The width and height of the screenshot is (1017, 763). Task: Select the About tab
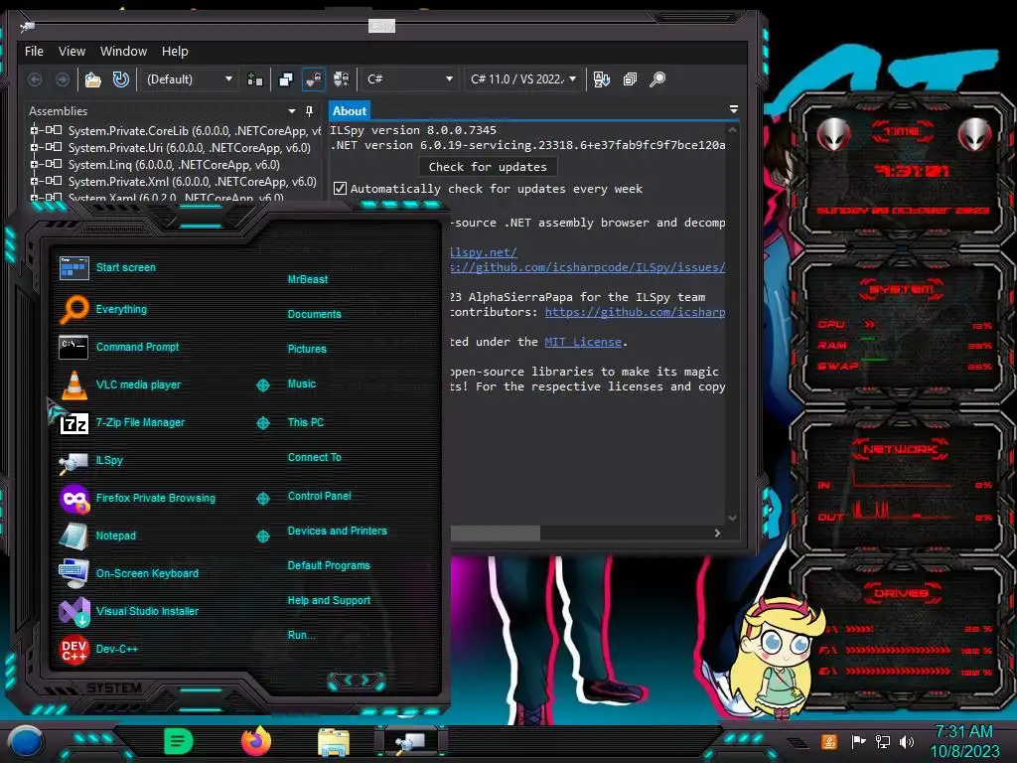350,111
